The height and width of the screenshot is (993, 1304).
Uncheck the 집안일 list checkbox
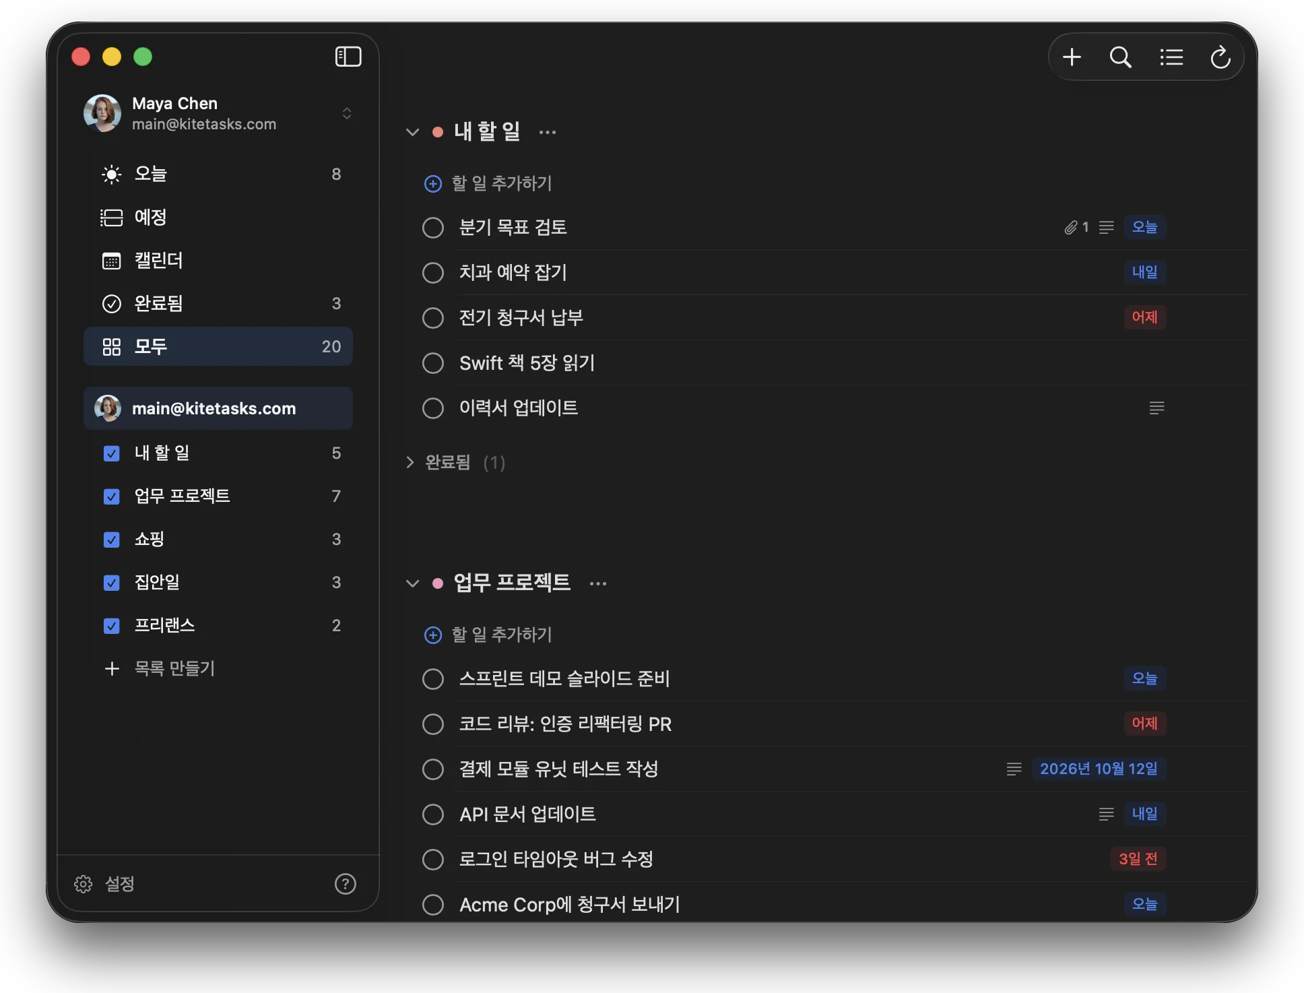point(112,583)
